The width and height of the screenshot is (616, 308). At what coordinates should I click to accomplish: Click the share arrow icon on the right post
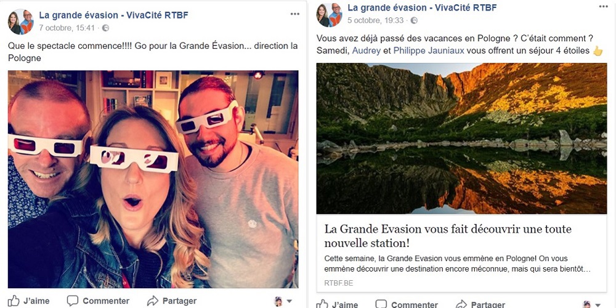(461, 304)
